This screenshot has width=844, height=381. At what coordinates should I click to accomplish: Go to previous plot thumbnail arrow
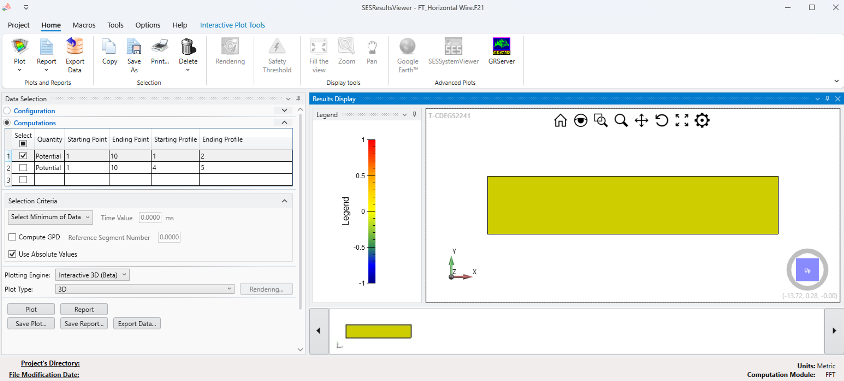click(319, 331)
